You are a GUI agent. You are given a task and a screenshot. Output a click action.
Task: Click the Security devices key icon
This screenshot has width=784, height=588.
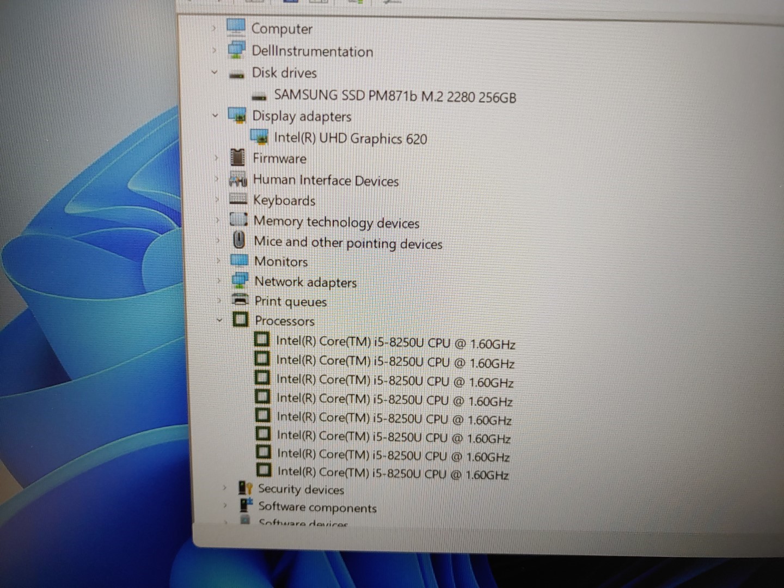(246, 488)
